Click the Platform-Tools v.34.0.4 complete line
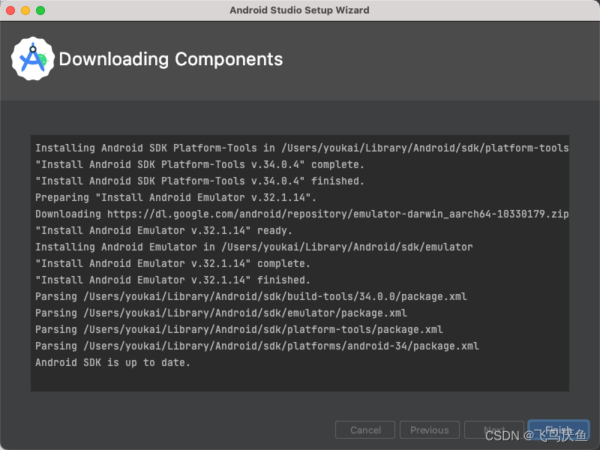This screenshot has height=450, width=600. click(x=199, y=164)
